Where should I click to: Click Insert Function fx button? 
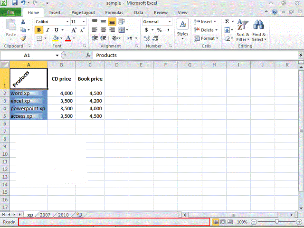coord(88,55)
